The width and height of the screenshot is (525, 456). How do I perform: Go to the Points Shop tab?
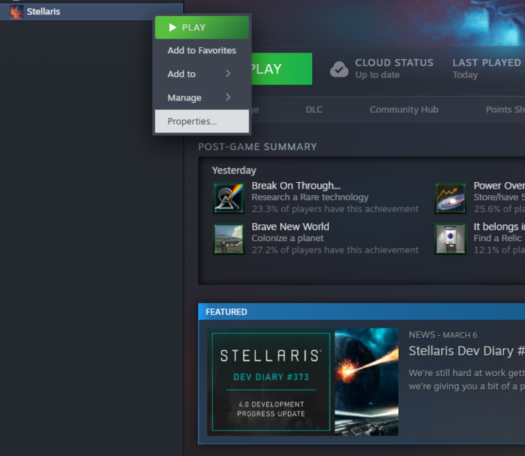(505, 110)
